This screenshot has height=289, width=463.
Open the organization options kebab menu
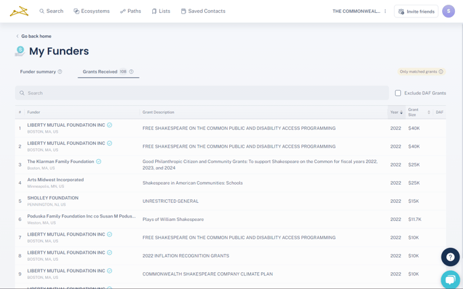click(x=385, y=11)
